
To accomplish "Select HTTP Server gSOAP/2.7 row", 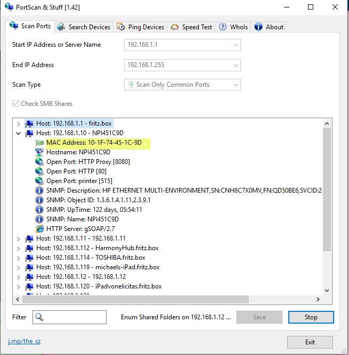I will pyautogui.click(x=80, y=229).
